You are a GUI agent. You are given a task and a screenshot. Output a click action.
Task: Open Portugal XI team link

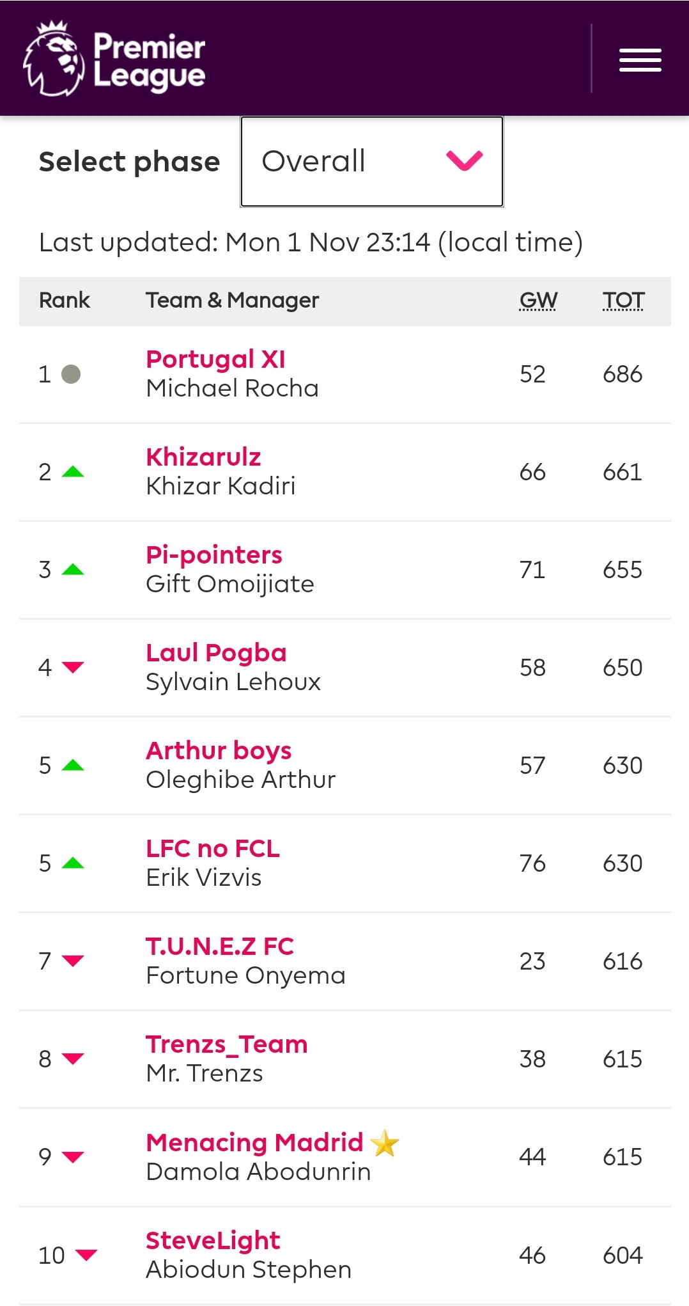click(x=215, y=359)
